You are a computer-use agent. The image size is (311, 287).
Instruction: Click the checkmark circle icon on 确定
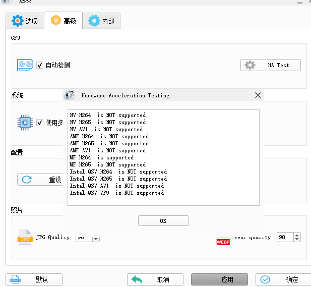click(x=265, y=279)
